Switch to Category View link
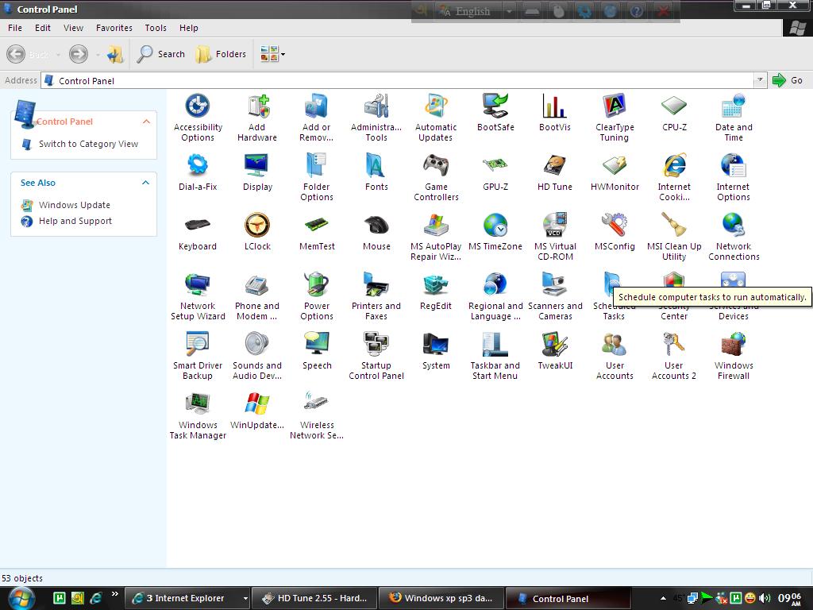The height and width of the screenshot is (610, 813). click(88, 145)
